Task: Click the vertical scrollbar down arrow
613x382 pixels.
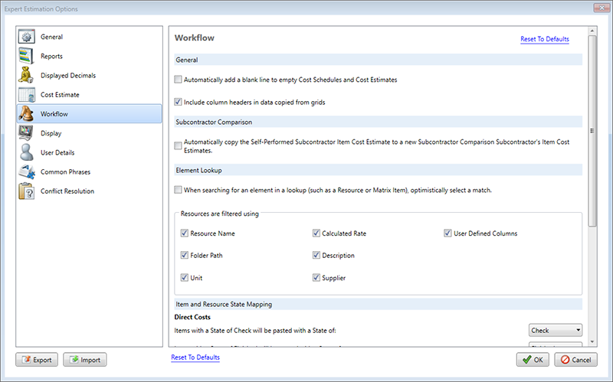Action: pos(592,341)
